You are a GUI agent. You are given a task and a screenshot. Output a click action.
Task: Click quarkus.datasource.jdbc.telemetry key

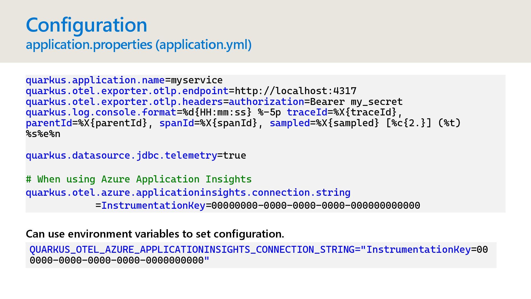pyautogui.click(x=121, y=156)
